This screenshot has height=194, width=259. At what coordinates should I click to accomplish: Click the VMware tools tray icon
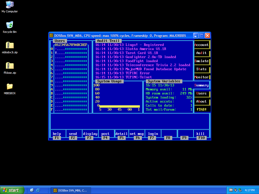tap(231, 190)
